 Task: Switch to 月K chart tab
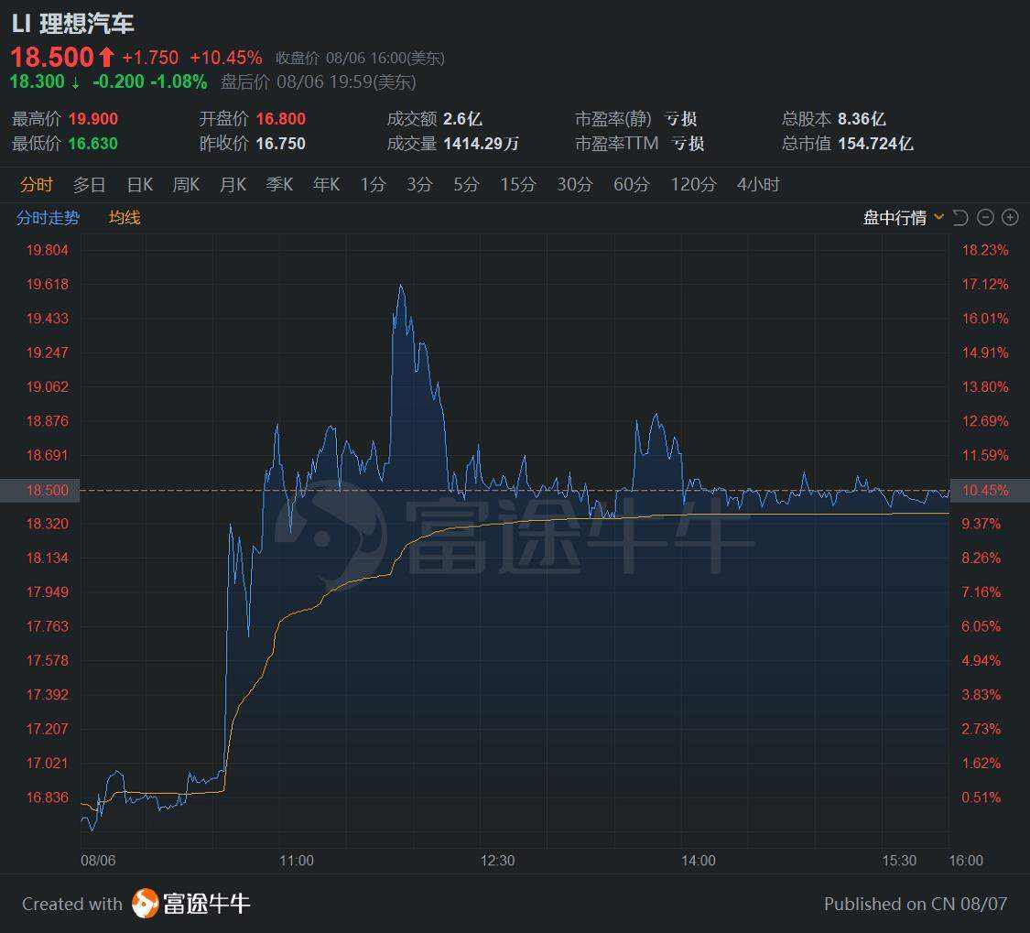(x=233, y=185)
